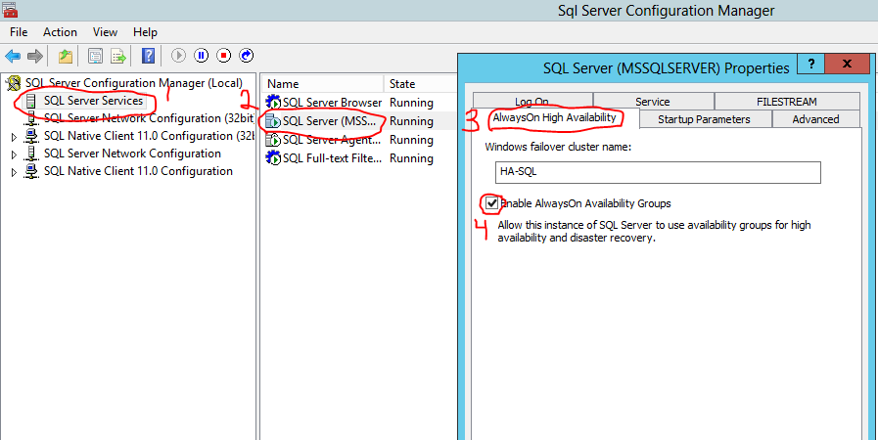Click the Restart Service toolbar icon
This screenshot has height=440, width=878.
(x=247, y=56)
